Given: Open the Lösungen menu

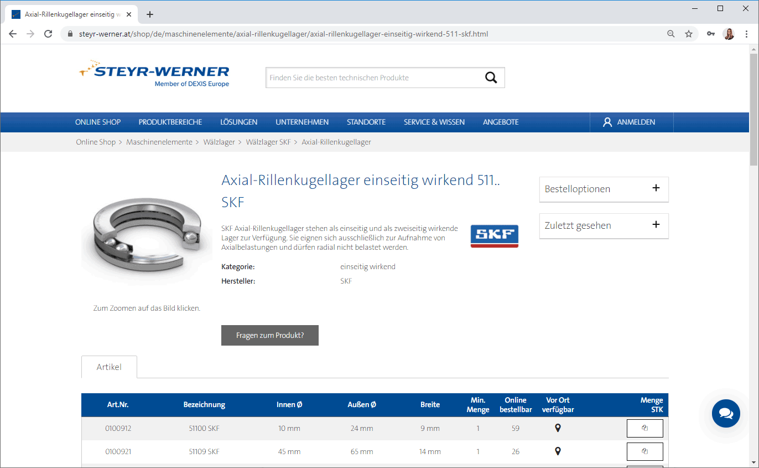Looking at the screenshot, I should pyautogui.click(x=239, y=122).
